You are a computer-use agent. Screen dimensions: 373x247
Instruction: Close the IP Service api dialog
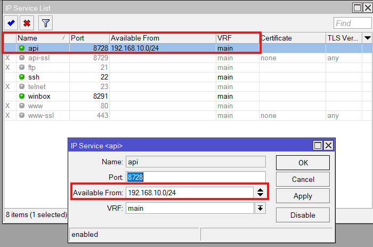click(x=328, y=146)
